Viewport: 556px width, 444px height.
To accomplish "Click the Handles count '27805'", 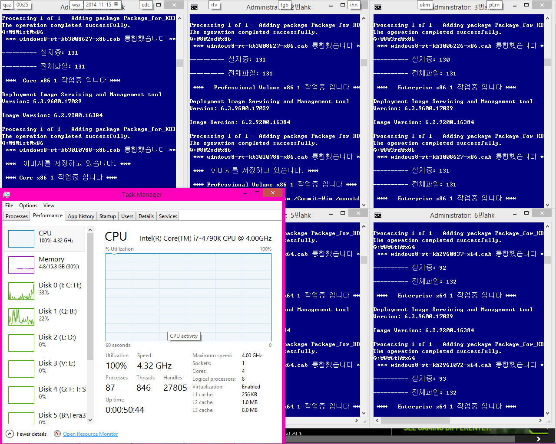I will pyautogui.click(x=175, y=388).
